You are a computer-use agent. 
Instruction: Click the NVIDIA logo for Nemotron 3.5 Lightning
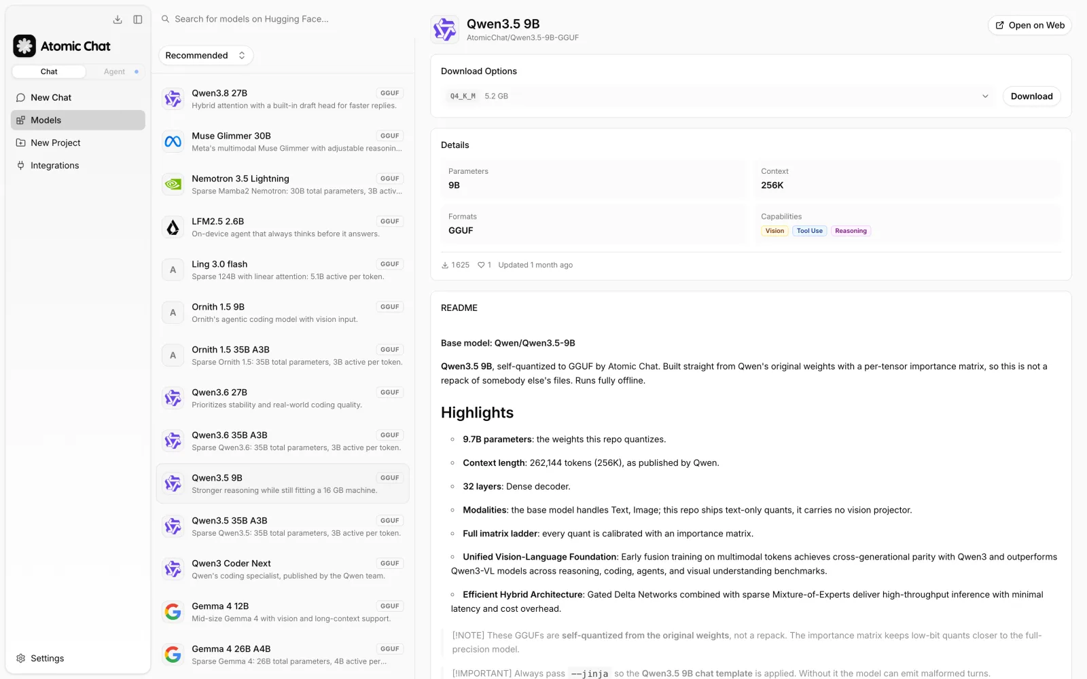(173, 185)
